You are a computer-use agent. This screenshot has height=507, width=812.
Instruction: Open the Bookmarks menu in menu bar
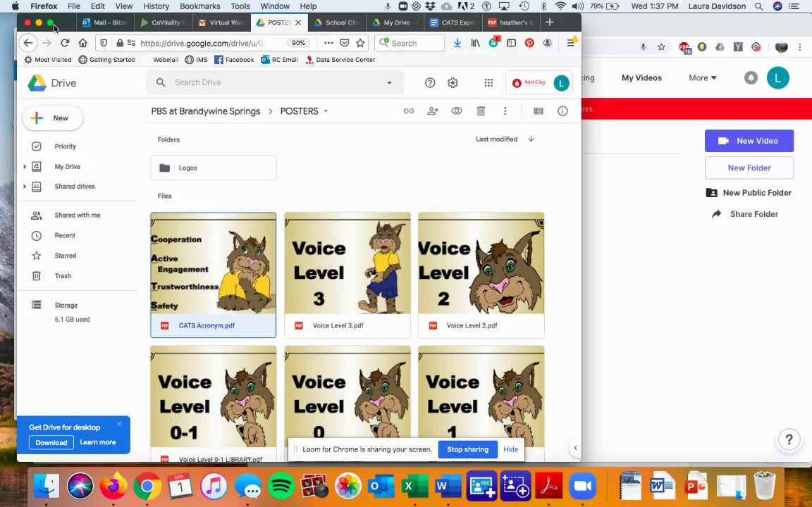(x=200, y=6)
